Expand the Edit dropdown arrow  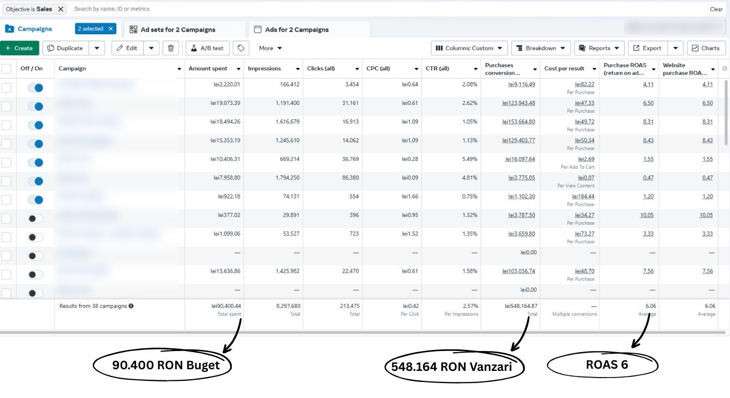pos(152,48)
